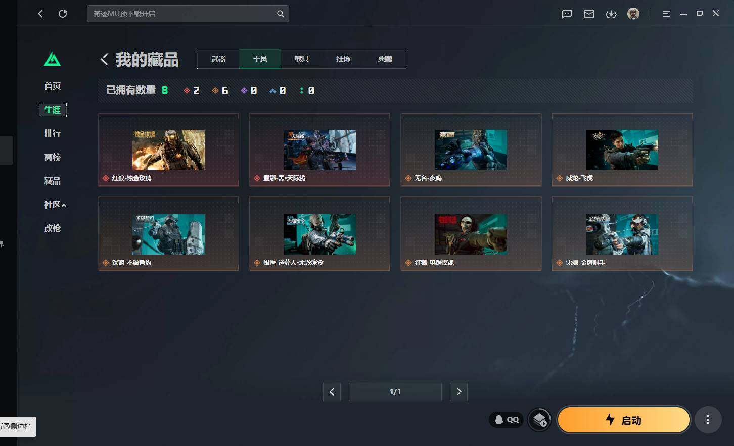734x446 pixels.
Task: Open the 蜂医-送葬人•无题密令 operator card
Action: 319,234
